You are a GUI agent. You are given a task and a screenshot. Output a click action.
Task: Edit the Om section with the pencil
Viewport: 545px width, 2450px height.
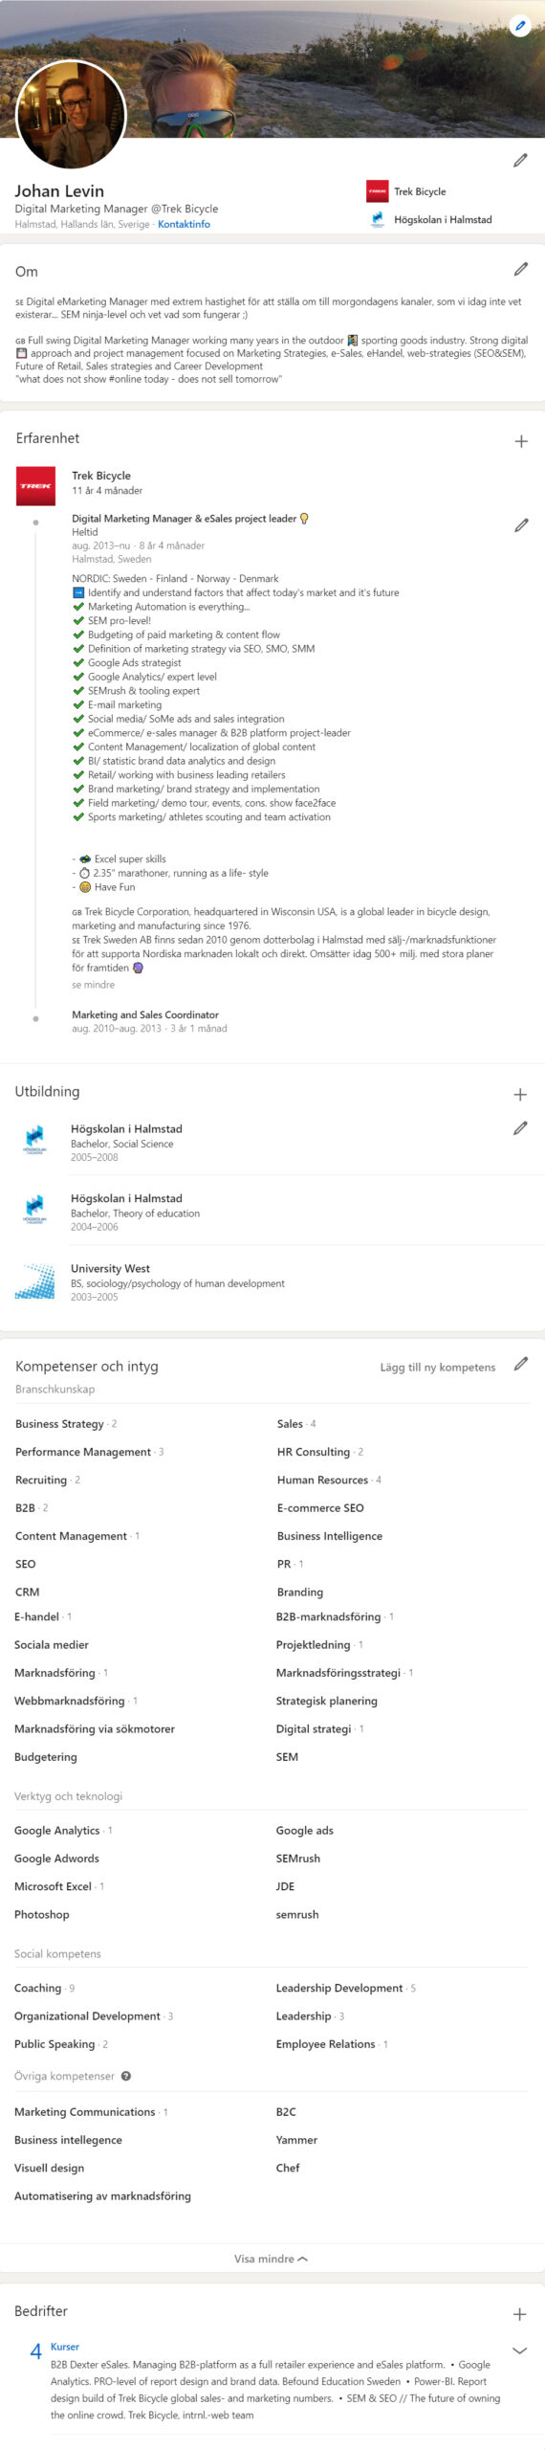(520, 269)
